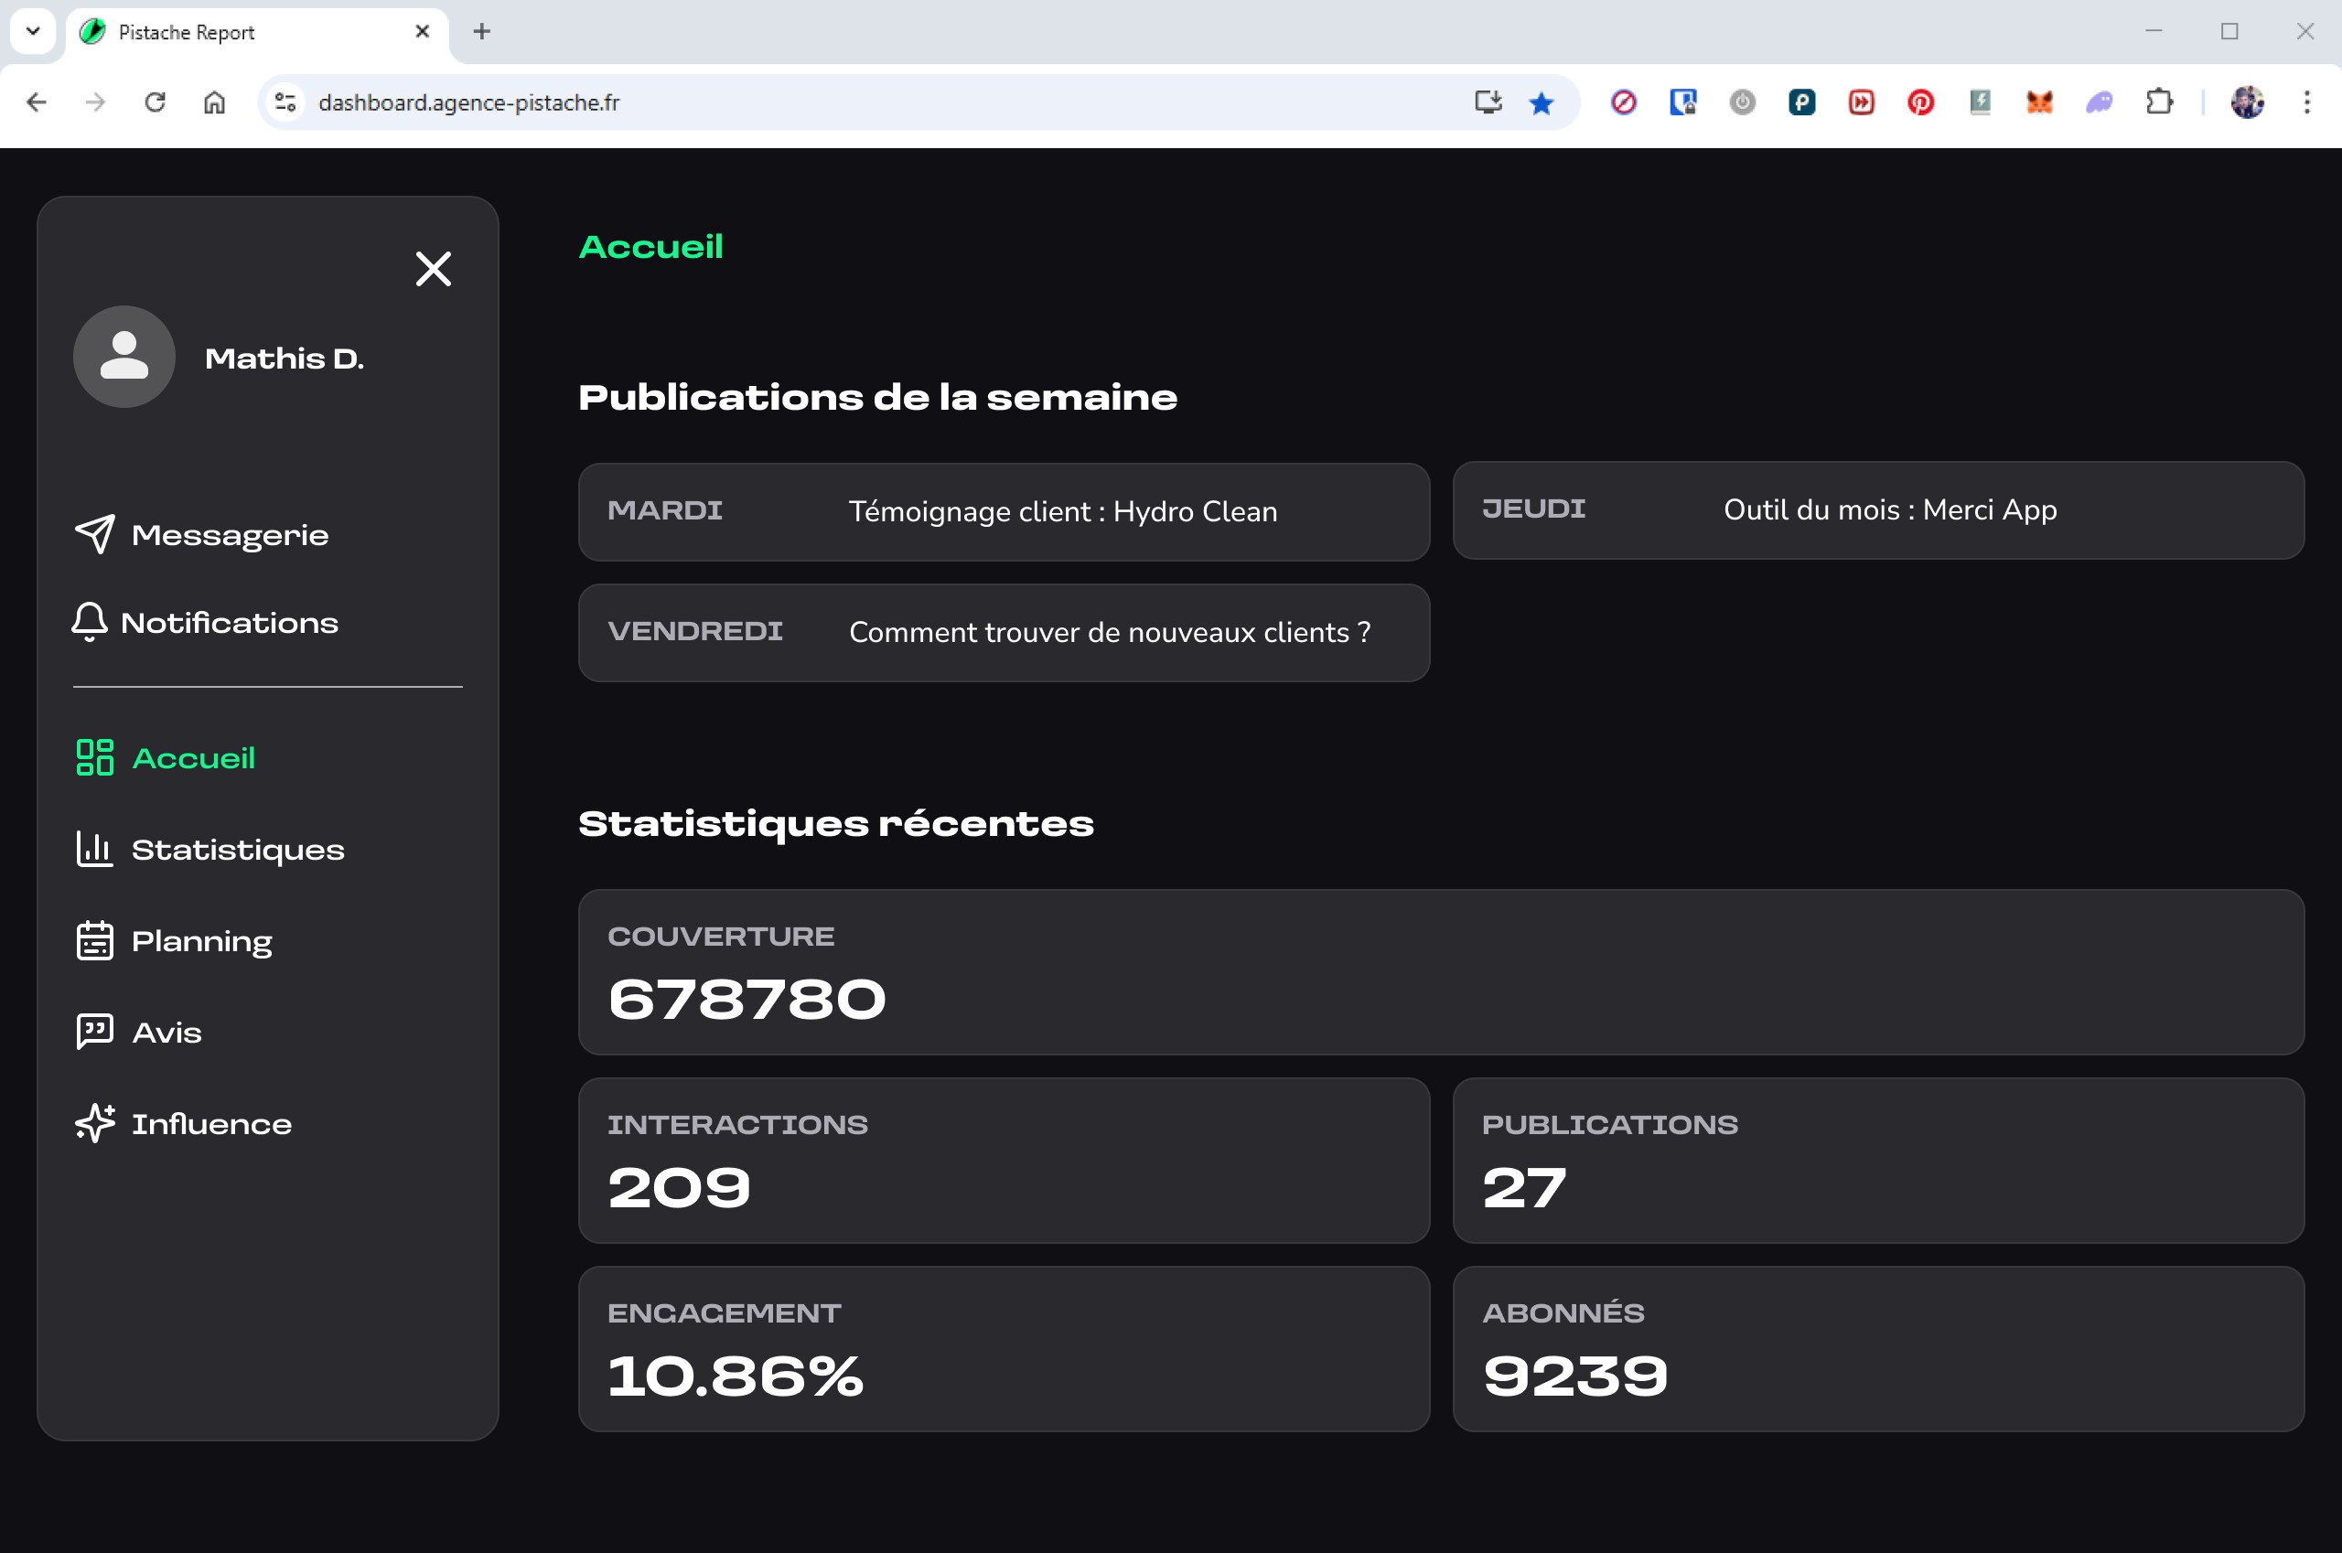Open the Statistiques bar chart icon

coord(95,849)
